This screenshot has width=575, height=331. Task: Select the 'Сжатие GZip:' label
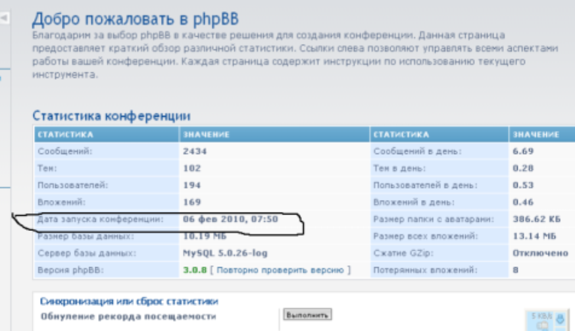pyautogui.click(x=403, y=253)
